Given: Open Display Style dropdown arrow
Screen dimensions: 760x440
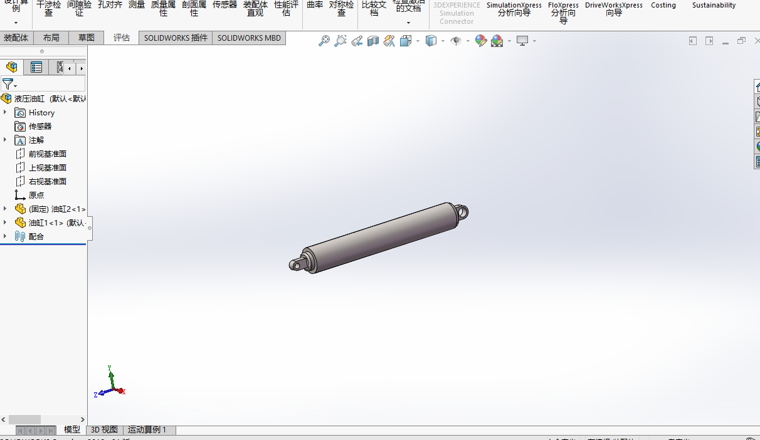Looking at the screenshot, I should [x=443, y=41].
